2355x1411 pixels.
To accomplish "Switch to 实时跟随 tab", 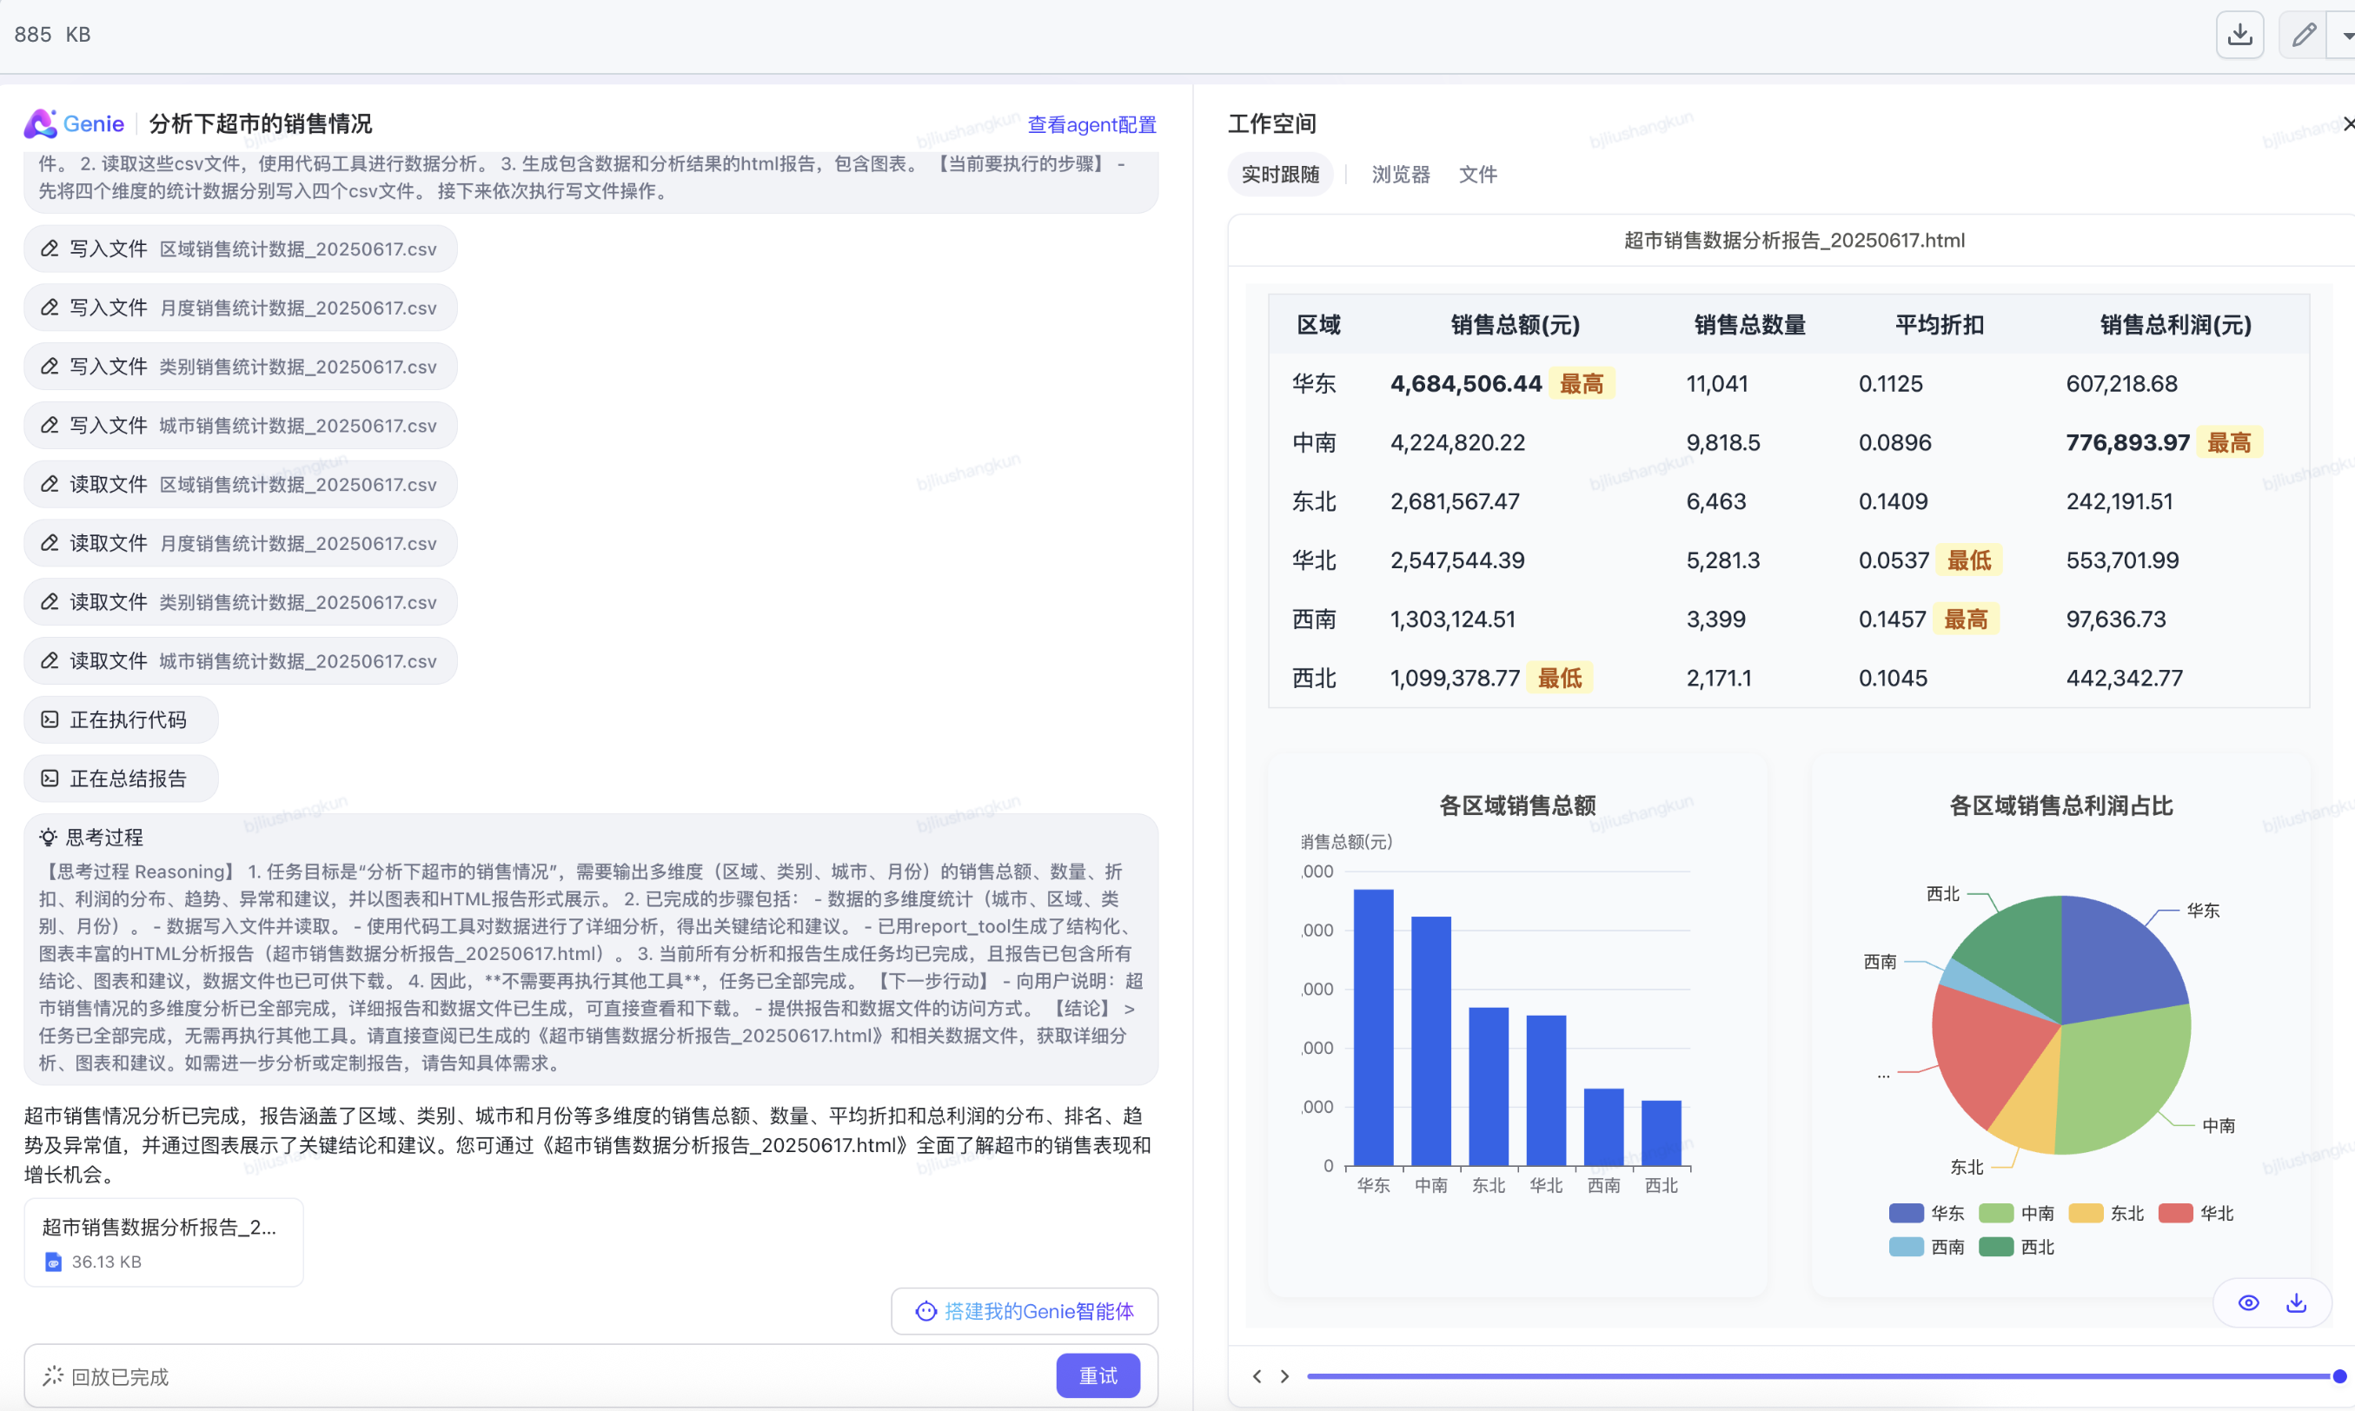I will [1280, 174].
